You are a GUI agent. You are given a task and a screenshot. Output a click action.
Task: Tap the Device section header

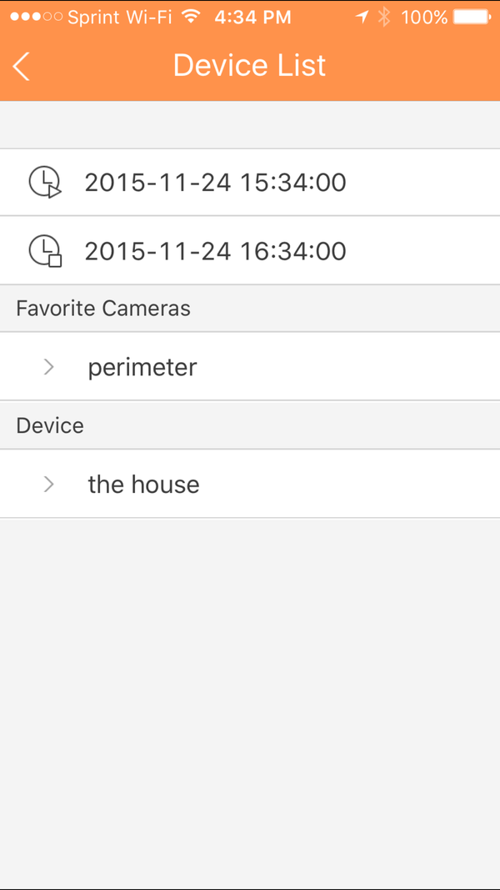50,425
